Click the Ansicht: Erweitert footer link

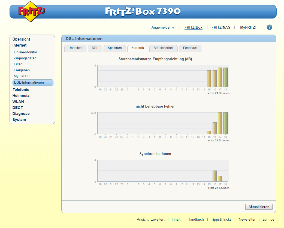[150, 219]
